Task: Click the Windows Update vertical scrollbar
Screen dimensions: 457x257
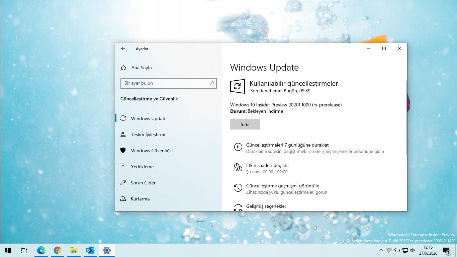Action: tap(406, 117)
